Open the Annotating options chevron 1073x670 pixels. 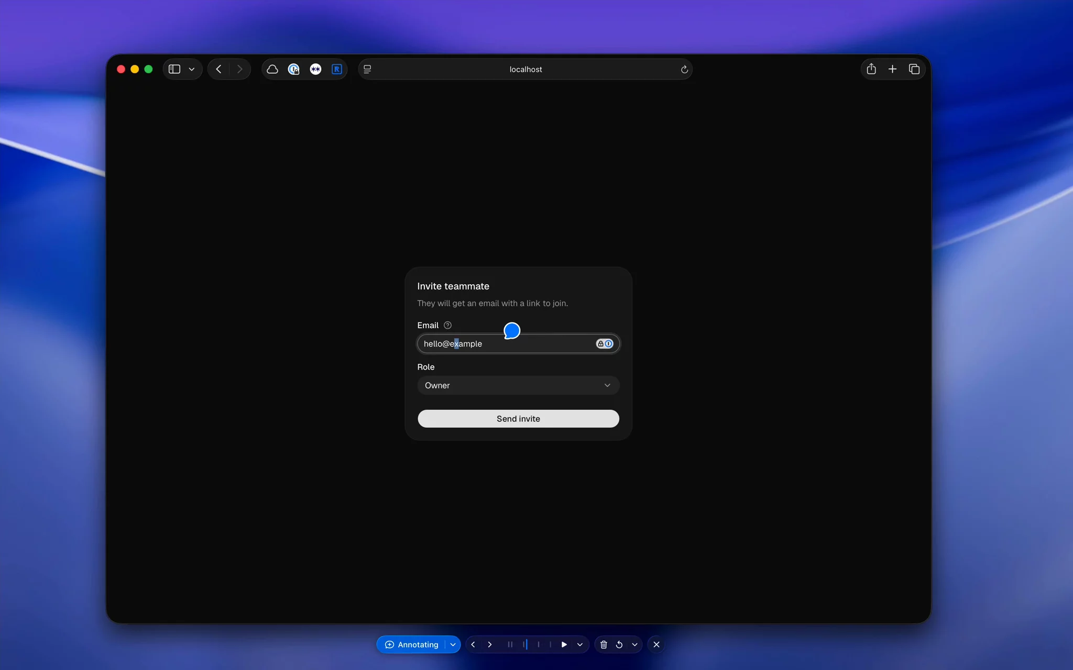coord(453,644)
